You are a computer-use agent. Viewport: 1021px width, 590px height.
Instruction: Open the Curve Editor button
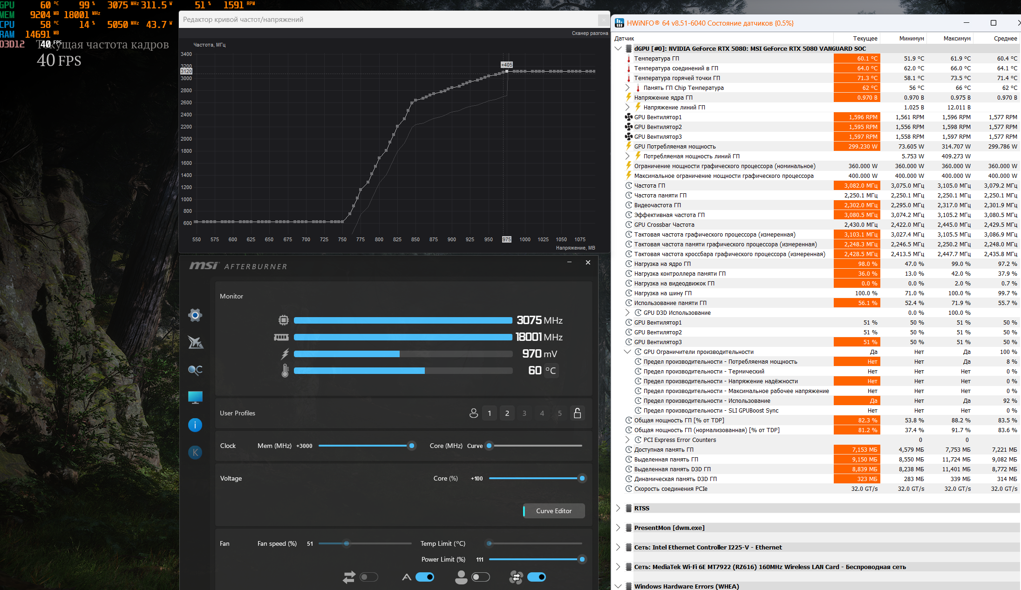(554, 511)
